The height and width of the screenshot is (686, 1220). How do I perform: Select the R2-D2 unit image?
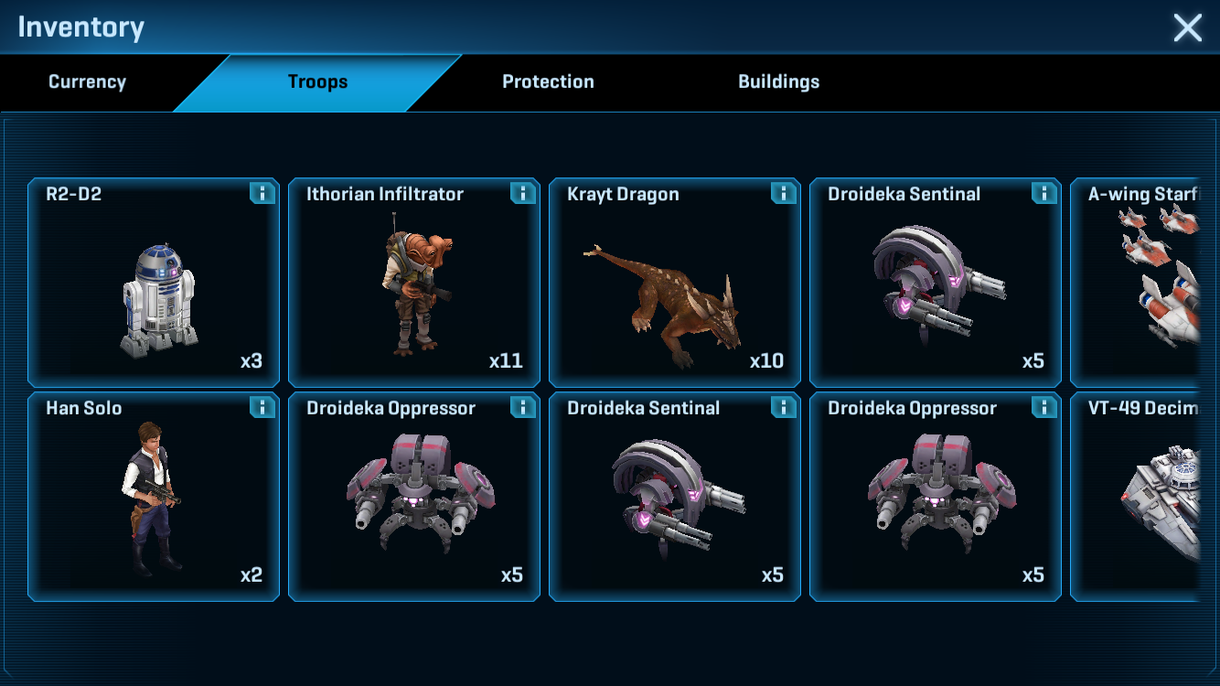click(159, 299)
